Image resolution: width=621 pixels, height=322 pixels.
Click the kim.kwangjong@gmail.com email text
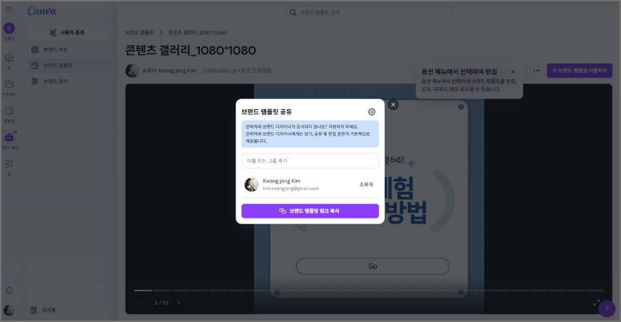(x=291, y=188)
